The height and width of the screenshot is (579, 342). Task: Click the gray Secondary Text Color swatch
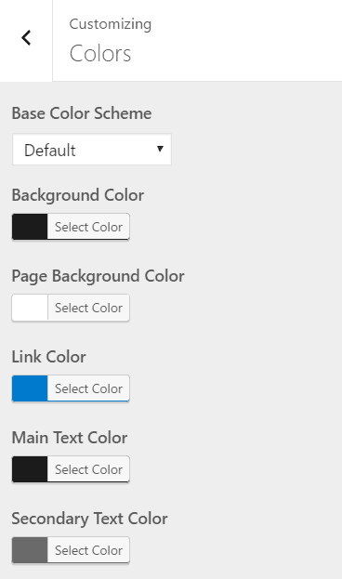click(30, 550)
